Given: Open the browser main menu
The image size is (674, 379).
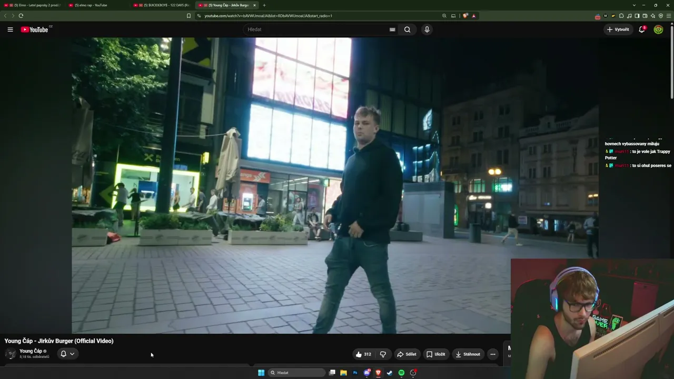Looking at the screenshot, I should pyautogui.click(x=669, y=16).
